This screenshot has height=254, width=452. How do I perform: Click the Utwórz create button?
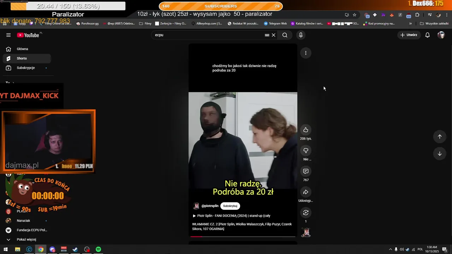coord(409,35)
